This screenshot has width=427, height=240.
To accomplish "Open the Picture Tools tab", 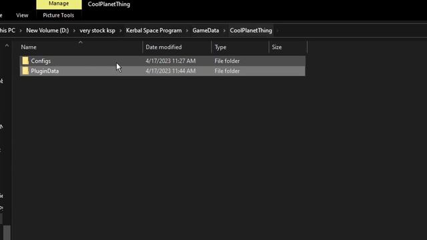I will click(58, 15).
